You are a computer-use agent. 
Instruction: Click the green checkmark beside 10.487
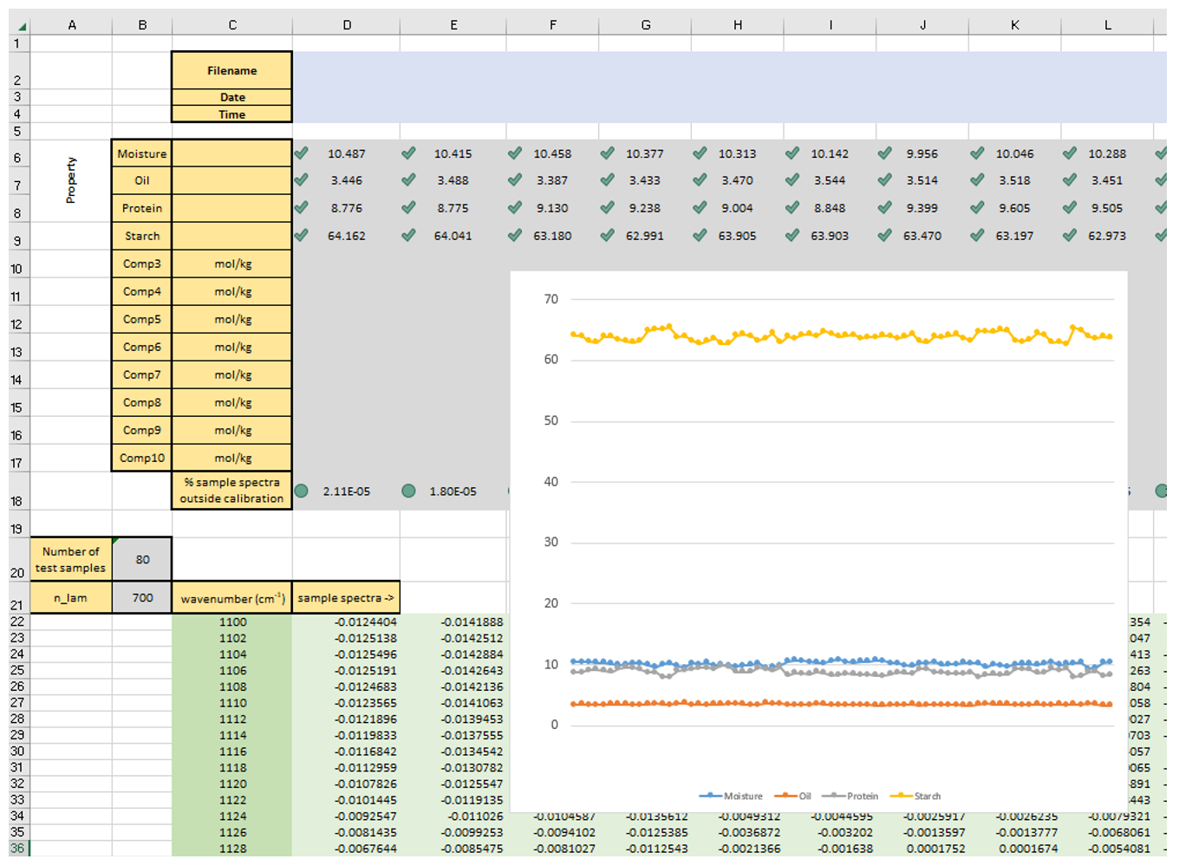pyautogui.click(x=301, y=153)
